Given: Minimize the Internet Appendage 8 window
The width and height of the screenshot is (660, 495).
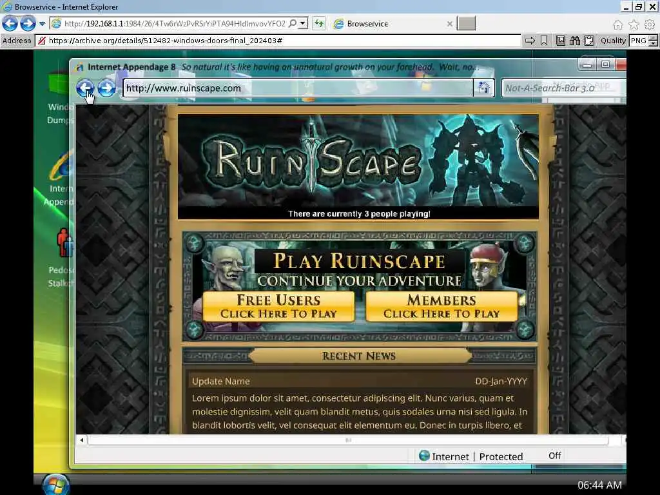Looking at the screenshot, I should point(587,64).
